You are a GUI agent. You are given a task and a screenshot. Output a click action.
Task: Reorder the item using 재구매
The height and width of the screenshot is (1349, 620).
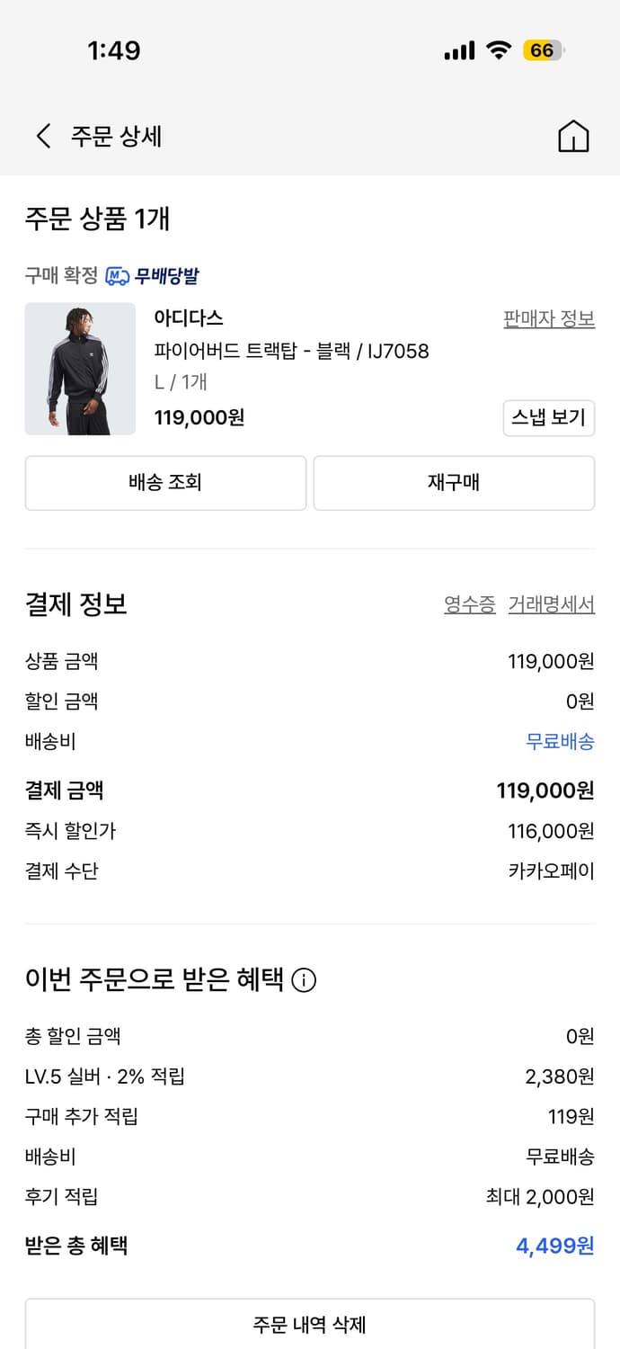pos(454,483)
